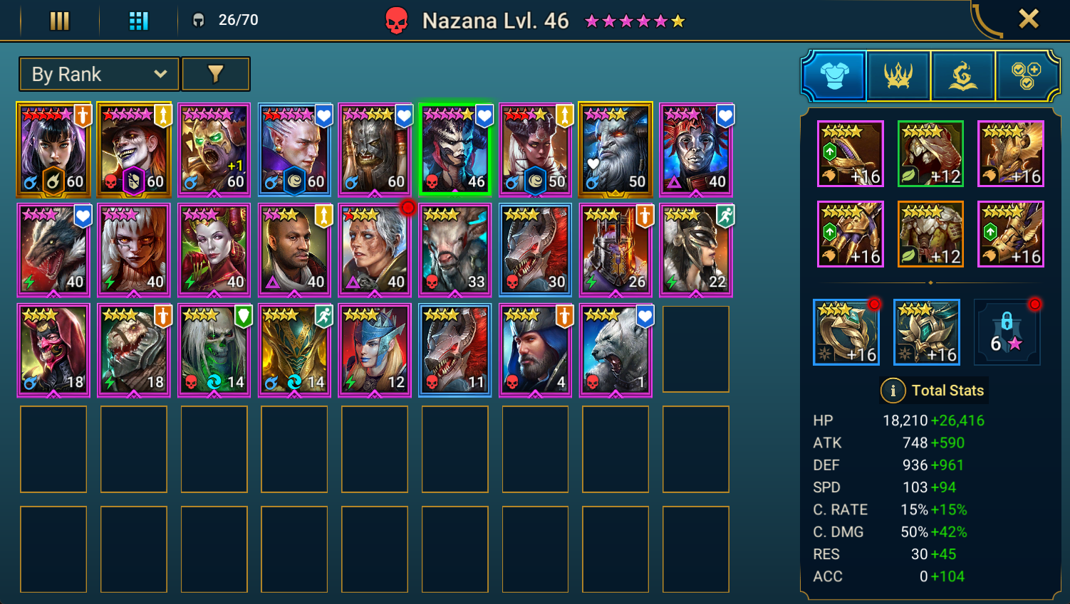Click the green-bordered +12 helmet artifact

pyautogui.click(x=930, y=154)
